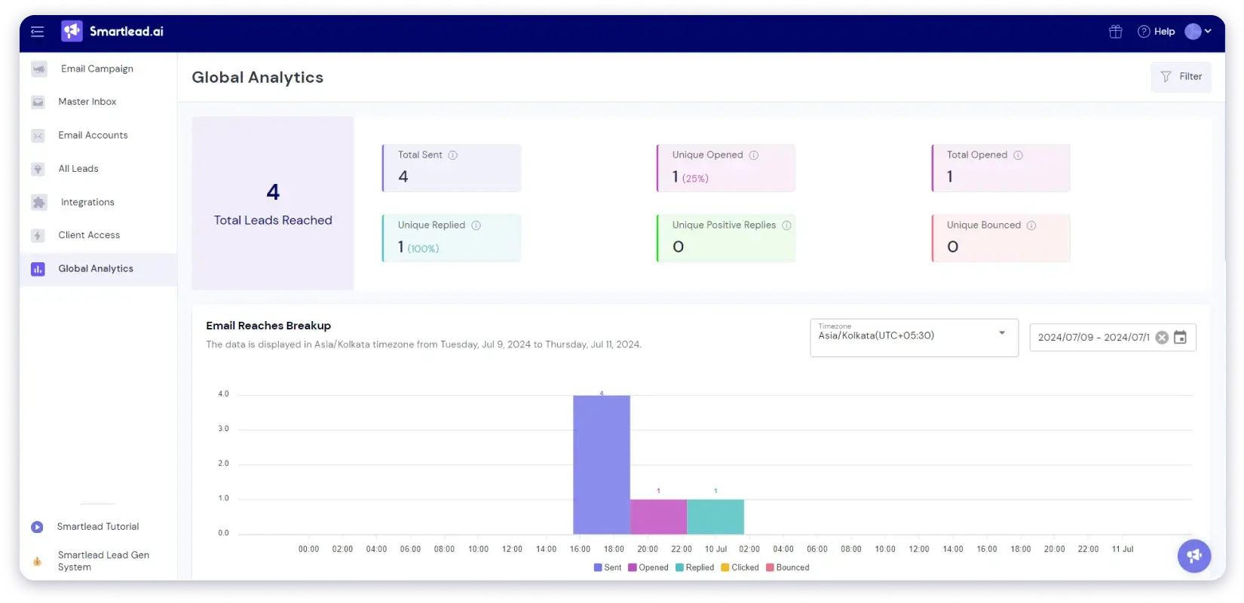Screen dimensions: 1244x603
Task: Open the floating Smartlead chat button
Action: click(x=1193, y=556)
